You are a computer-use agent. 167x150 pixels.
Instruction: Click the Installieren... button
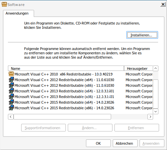[142, 35]
